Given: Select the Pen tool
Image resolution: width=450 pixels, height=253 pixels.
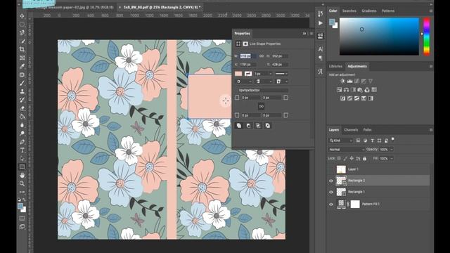Looking at the screenshot, I should (22, 142).
